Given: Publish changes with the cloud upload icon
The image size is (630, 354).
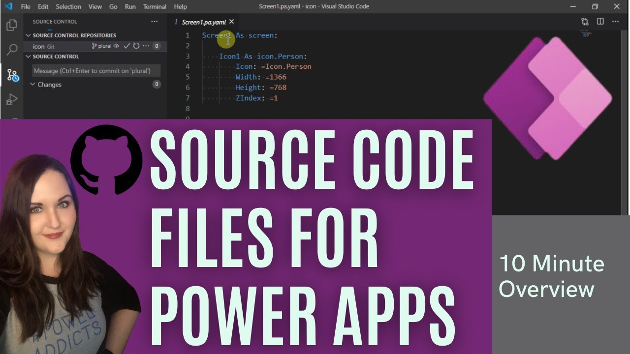Looking at the screenshot, I should point(117,46).
